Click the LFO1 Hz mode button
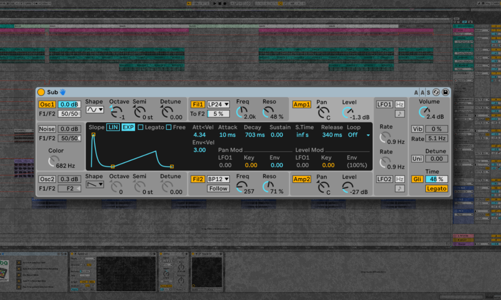This screenshot has height=300, width=501. 400,104
